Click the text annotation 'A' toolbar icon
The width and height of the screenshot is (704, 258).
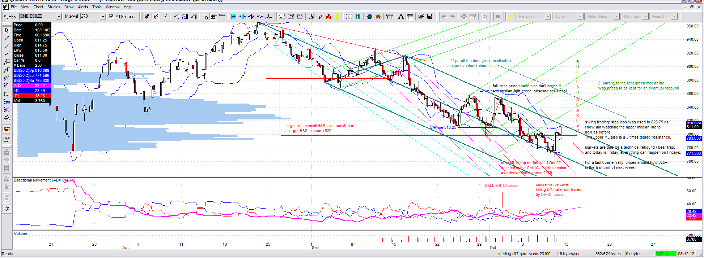coord(401,17)
